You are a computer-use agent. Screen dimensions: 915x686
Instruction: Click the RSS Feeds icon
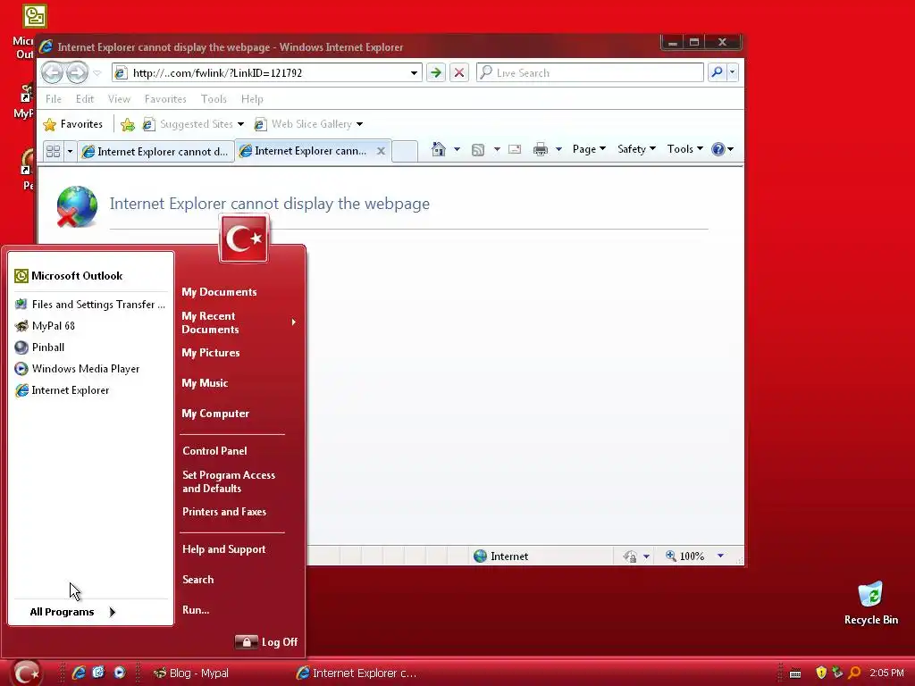(478, 150)
